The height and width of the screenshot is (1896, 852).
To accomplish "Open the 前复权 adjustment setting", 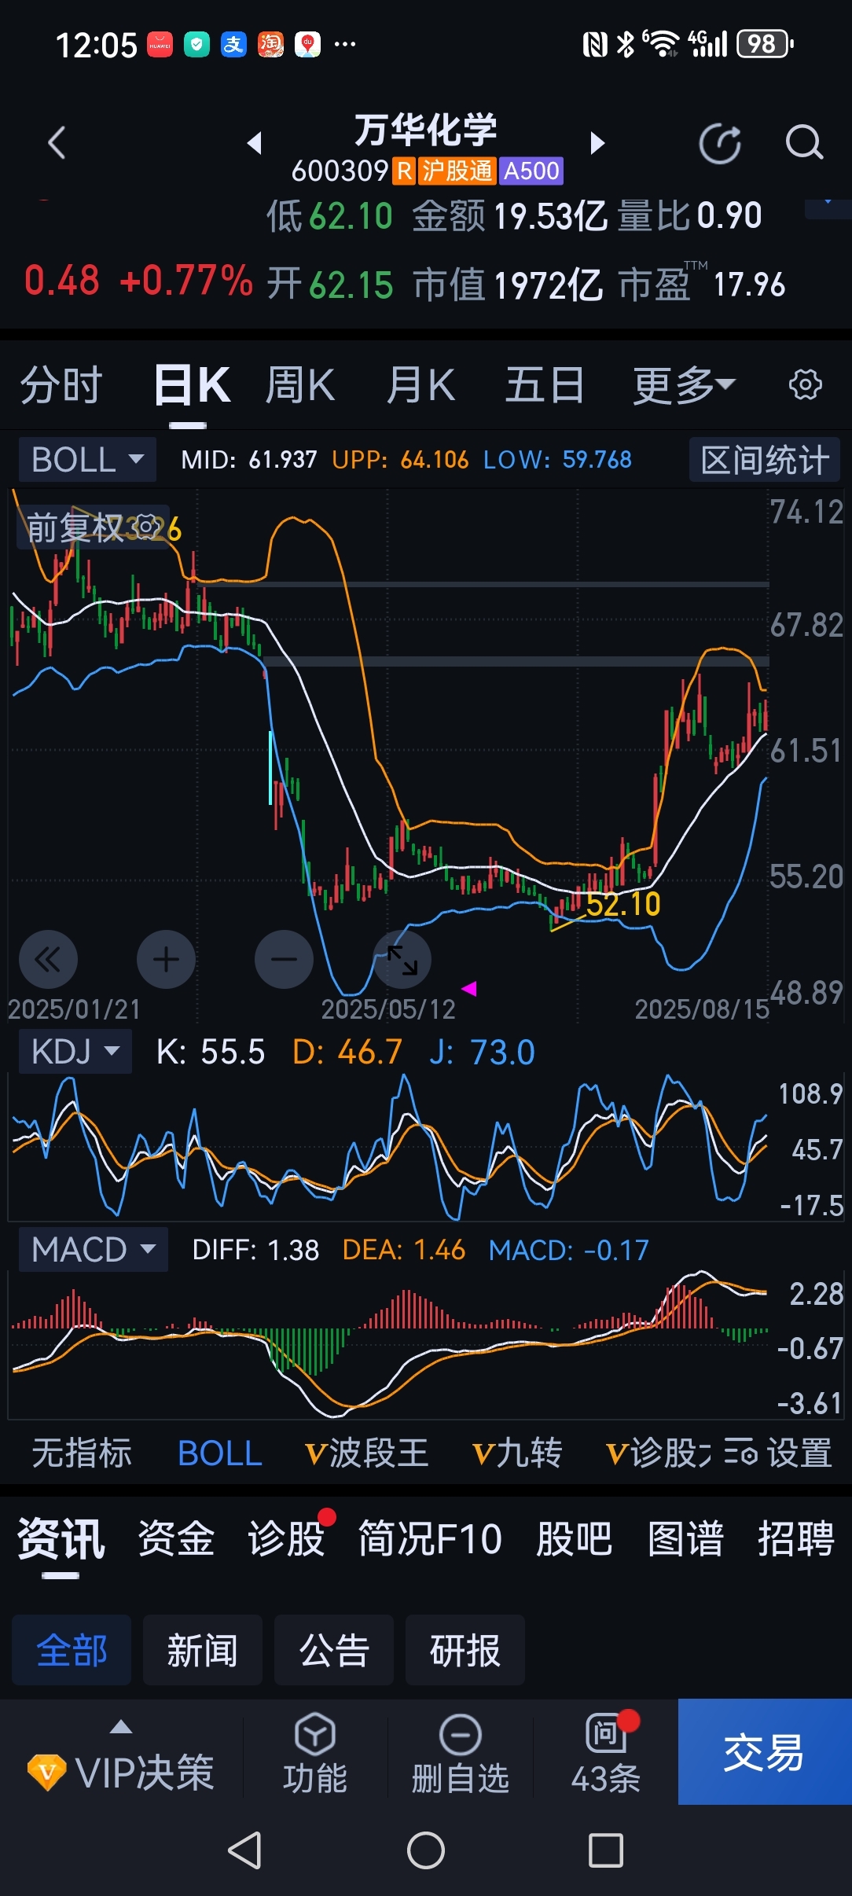I will [x=93, y=527].
